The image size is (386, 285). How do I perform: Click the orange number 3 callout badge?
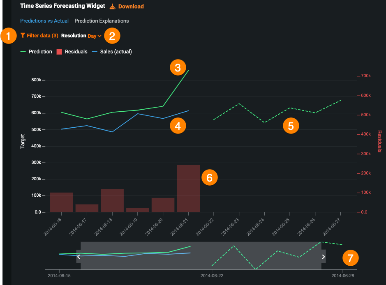[178, 68]
